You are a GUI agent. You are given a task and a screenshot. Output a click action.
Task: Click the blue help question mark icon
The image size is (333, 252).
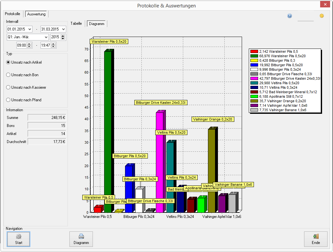[x=290, y=16]
